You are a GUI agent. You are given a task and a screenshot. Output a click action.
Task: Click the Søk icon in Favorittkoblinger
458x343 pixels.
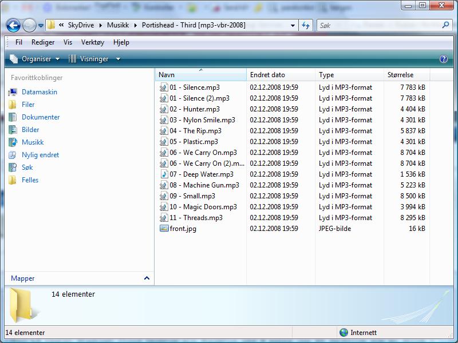coord(13,167)
